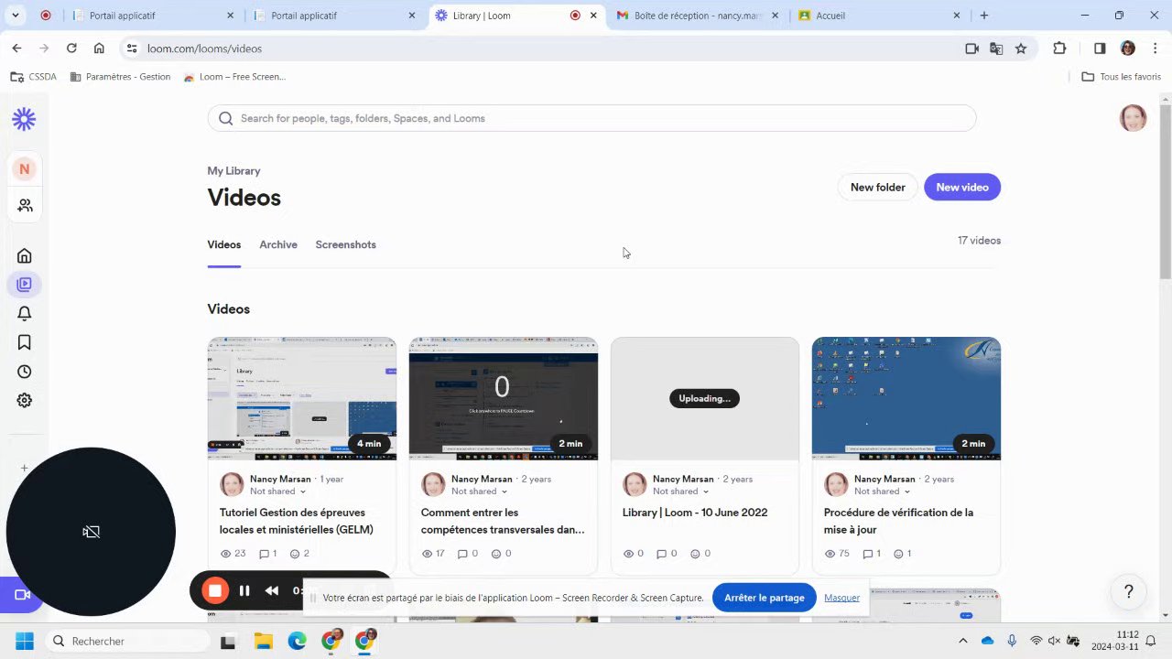The width and height of the screenshot is (1172, 659).
Task: Open the CSSDA bookmarks folder
Action: [x=34, y=77]
